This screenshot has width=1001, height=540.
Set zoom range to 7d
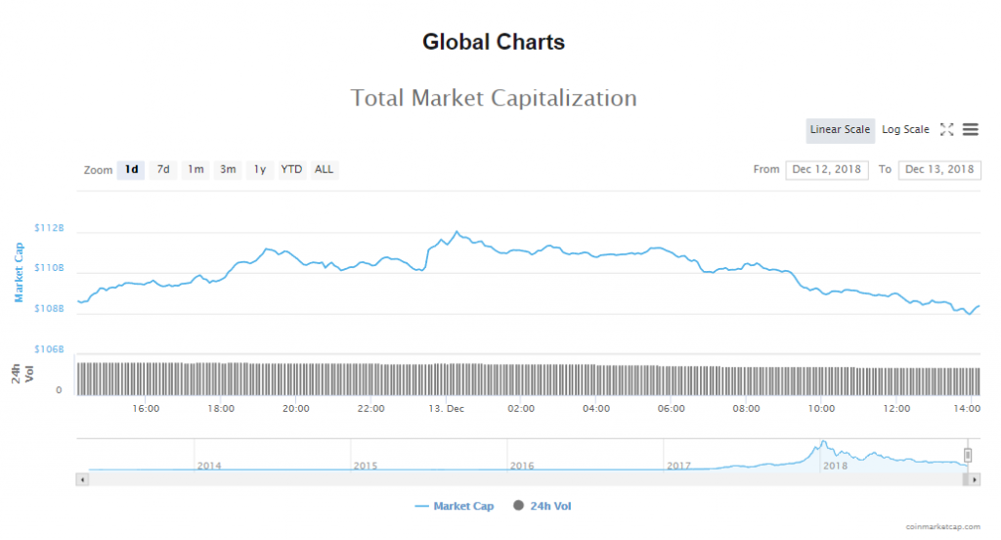tap(163, 169)
